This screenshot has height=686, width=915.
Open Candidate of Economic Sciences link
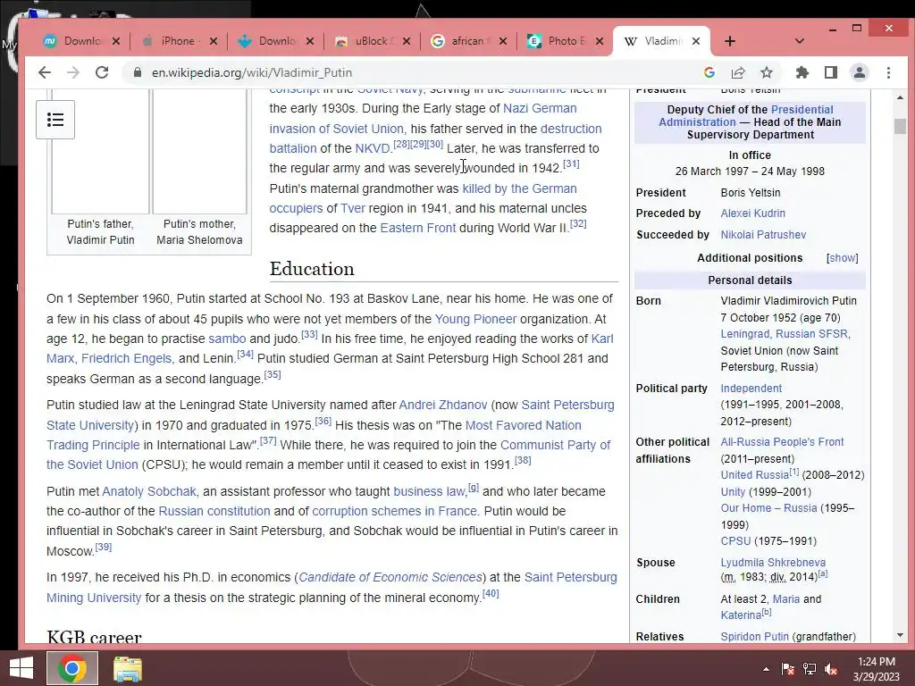tap(390, 578)
